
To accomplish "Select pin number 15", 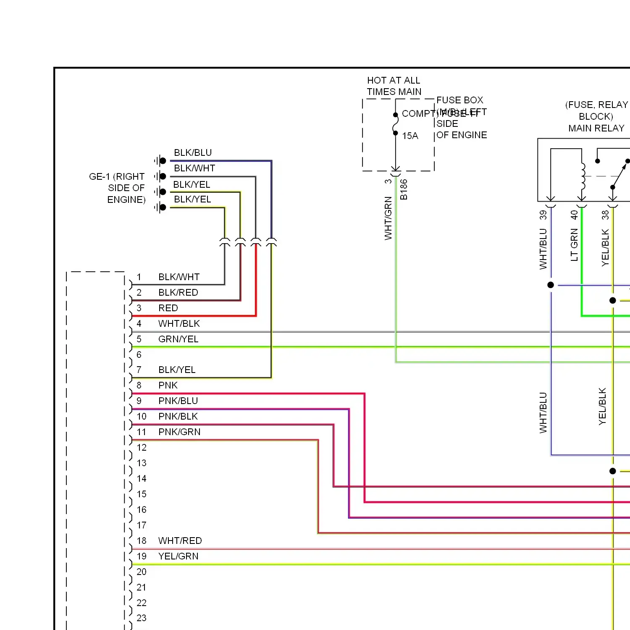I will coord(142,494).
